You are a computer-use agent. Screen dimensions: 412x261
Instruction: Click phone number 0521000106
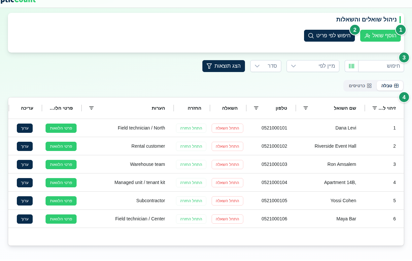click(274, 219)
